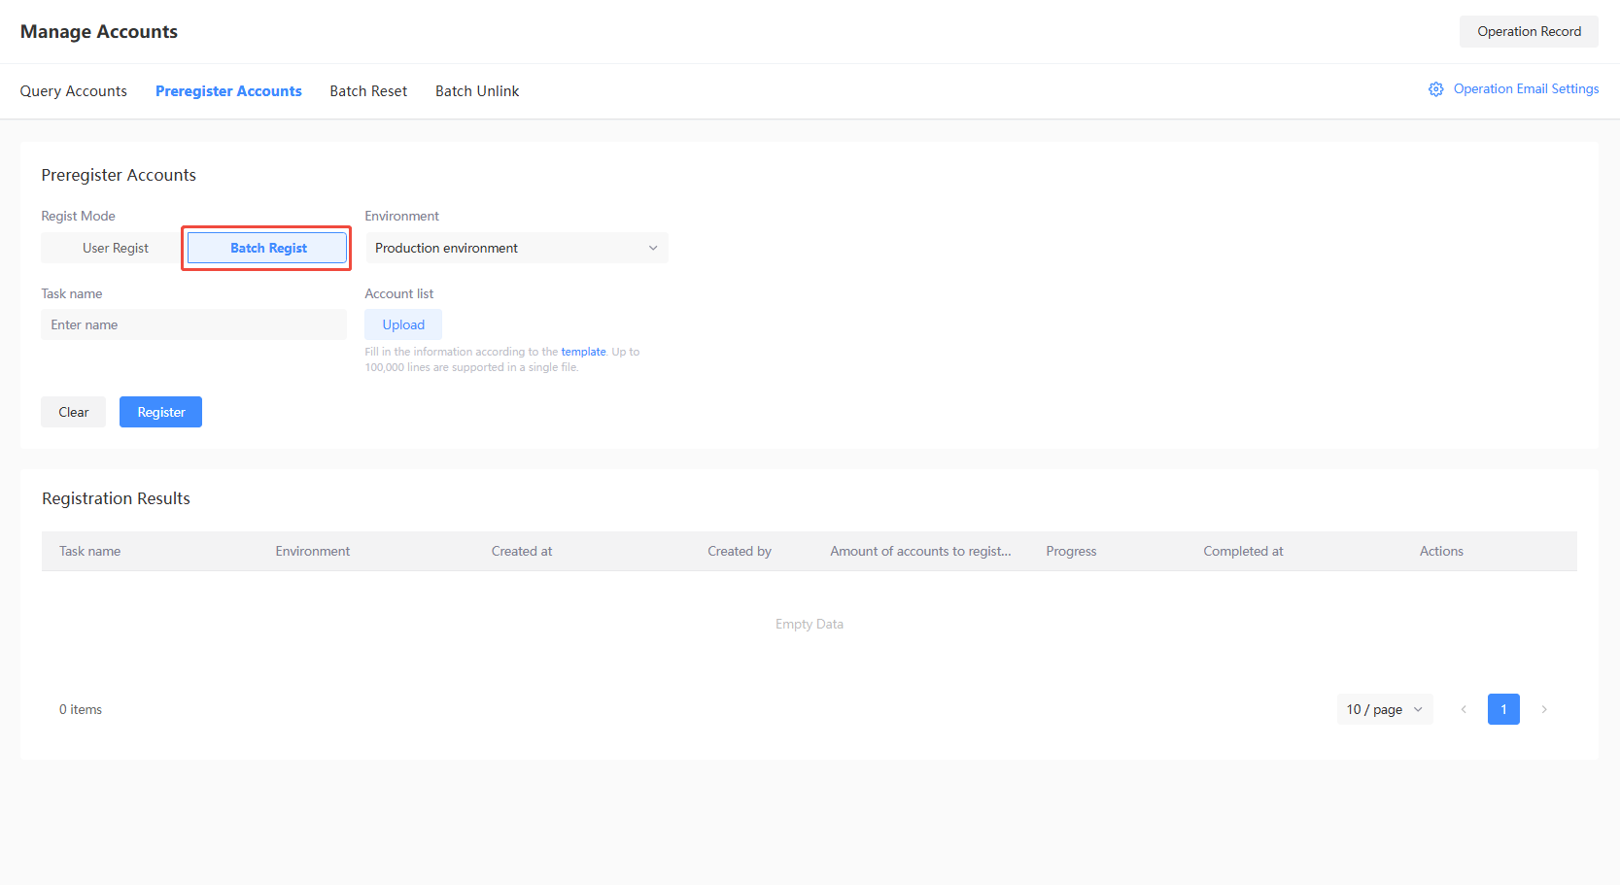This screenshot has height=885, width=1620.
Task: Select page 1 in pagination
Action: click(x=1502, y=709)
